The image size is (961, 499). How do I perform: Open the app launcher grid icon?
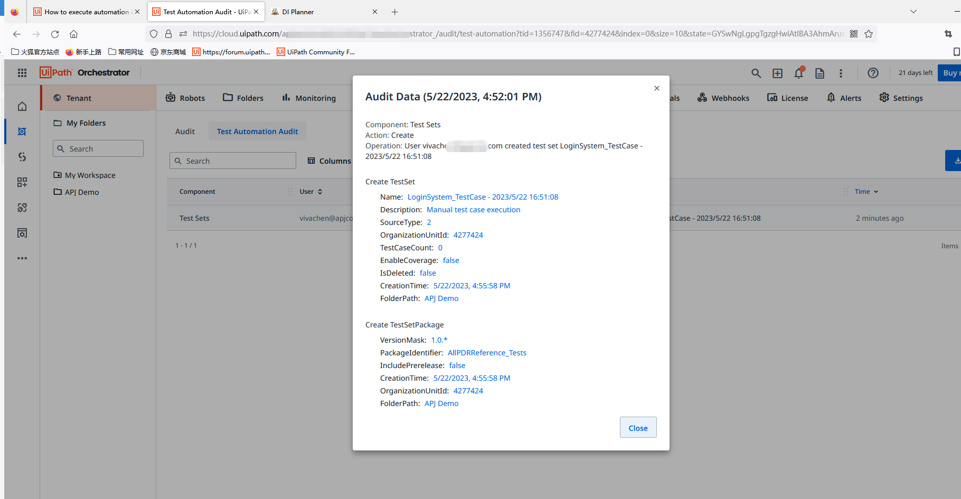(22, 73)
